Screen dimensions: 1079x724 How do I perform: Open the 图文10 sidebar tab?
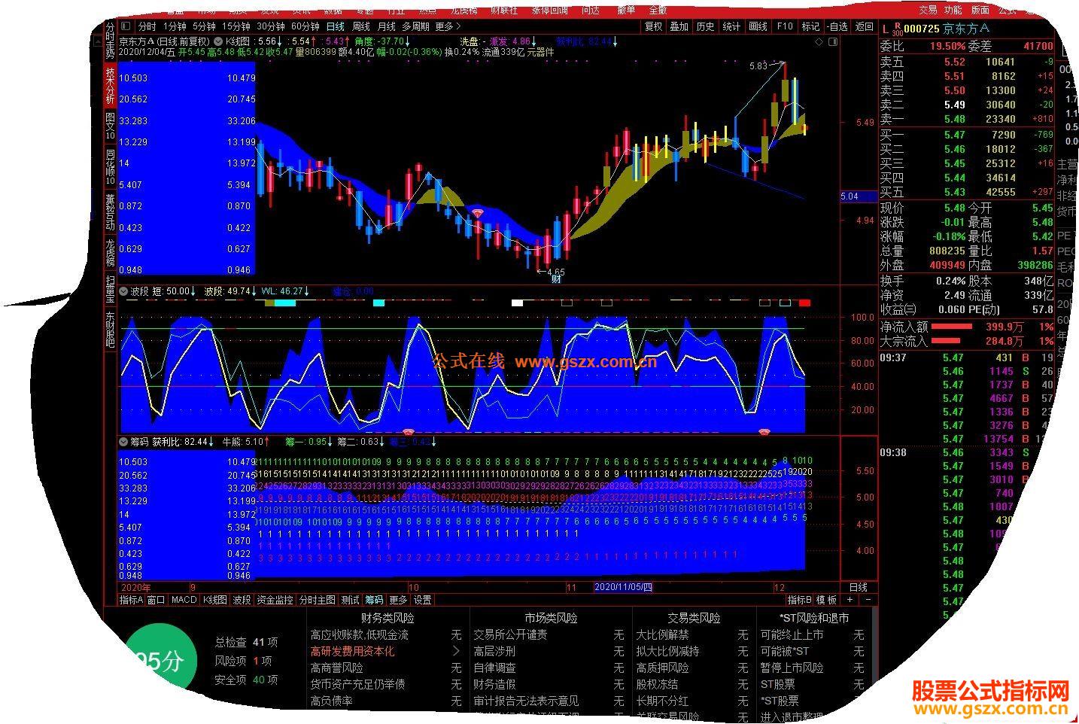110,125
